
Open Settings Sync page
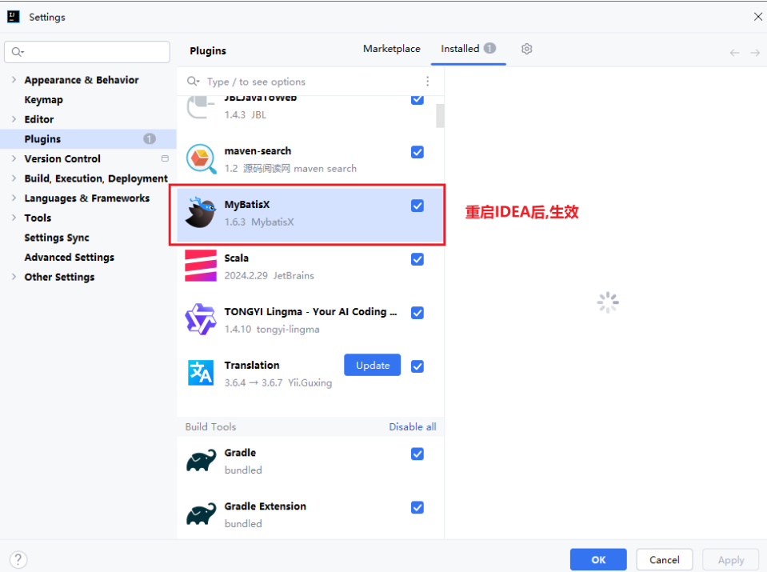[x=57, y=238]
